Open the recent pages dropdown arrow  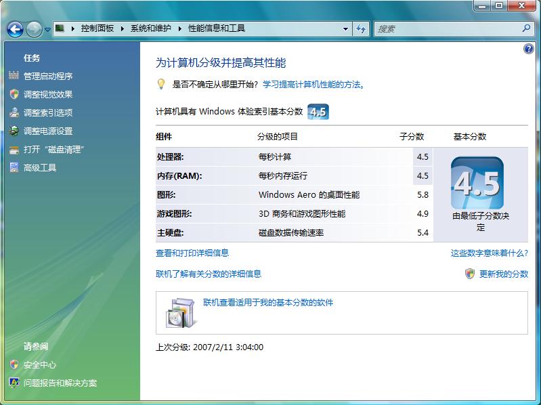pyautogui.click(x=47, y=30)
